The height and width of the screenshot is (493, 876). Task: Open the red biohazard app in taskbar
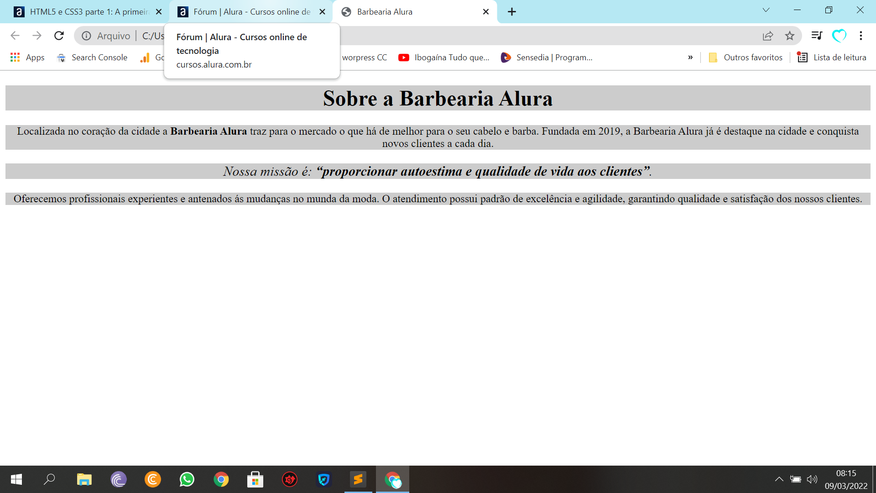(290, 479)
